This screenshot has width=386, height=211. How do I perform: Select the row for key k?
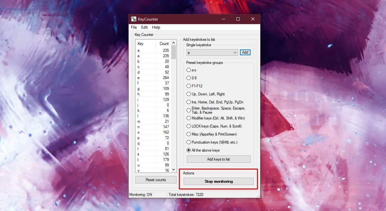click(153, 110)
